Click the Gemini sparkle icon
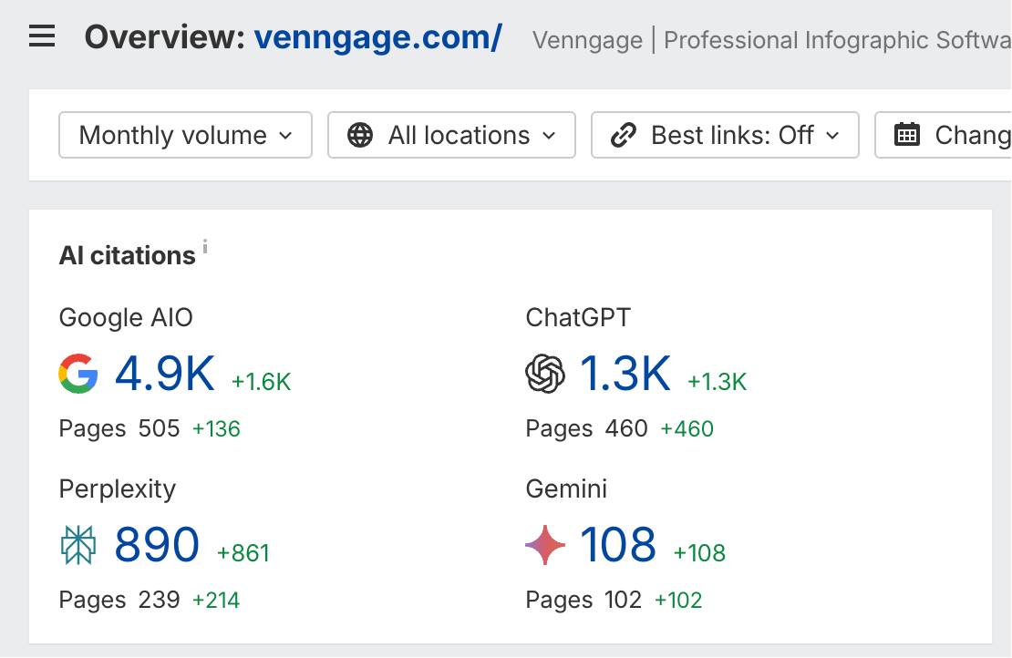The height and width of the screenshot is (658, 1012). (544, 545)
